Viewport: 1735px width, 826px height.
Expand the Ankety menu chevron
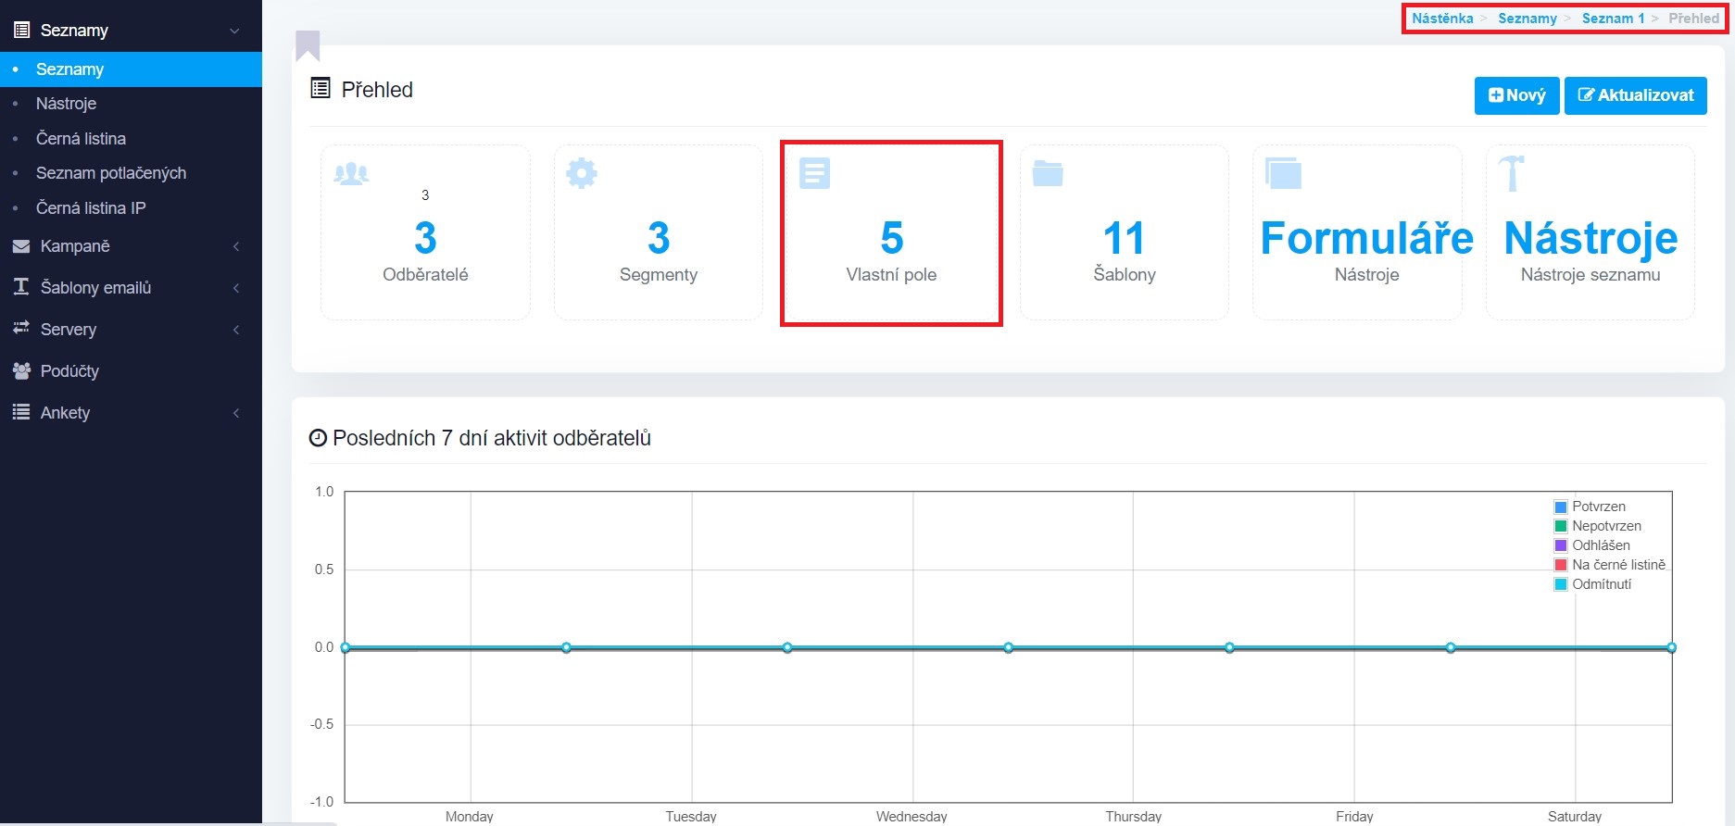[236, 413]
